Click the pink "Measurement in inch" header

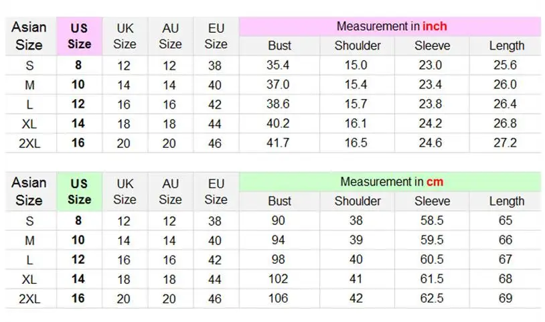click(391, 27)
